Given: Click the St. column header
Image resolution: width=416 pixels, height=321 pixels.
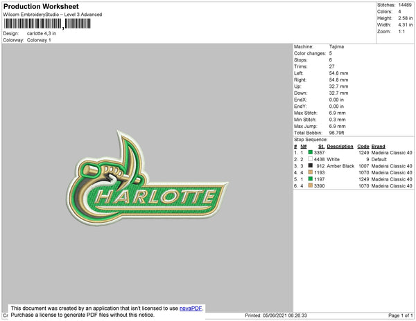Looking at the screenshot, I should pyautogui.click(x=321, y=147).
